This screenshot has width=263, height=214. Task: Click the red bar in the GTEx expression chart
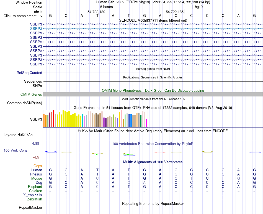pos(53,119)
